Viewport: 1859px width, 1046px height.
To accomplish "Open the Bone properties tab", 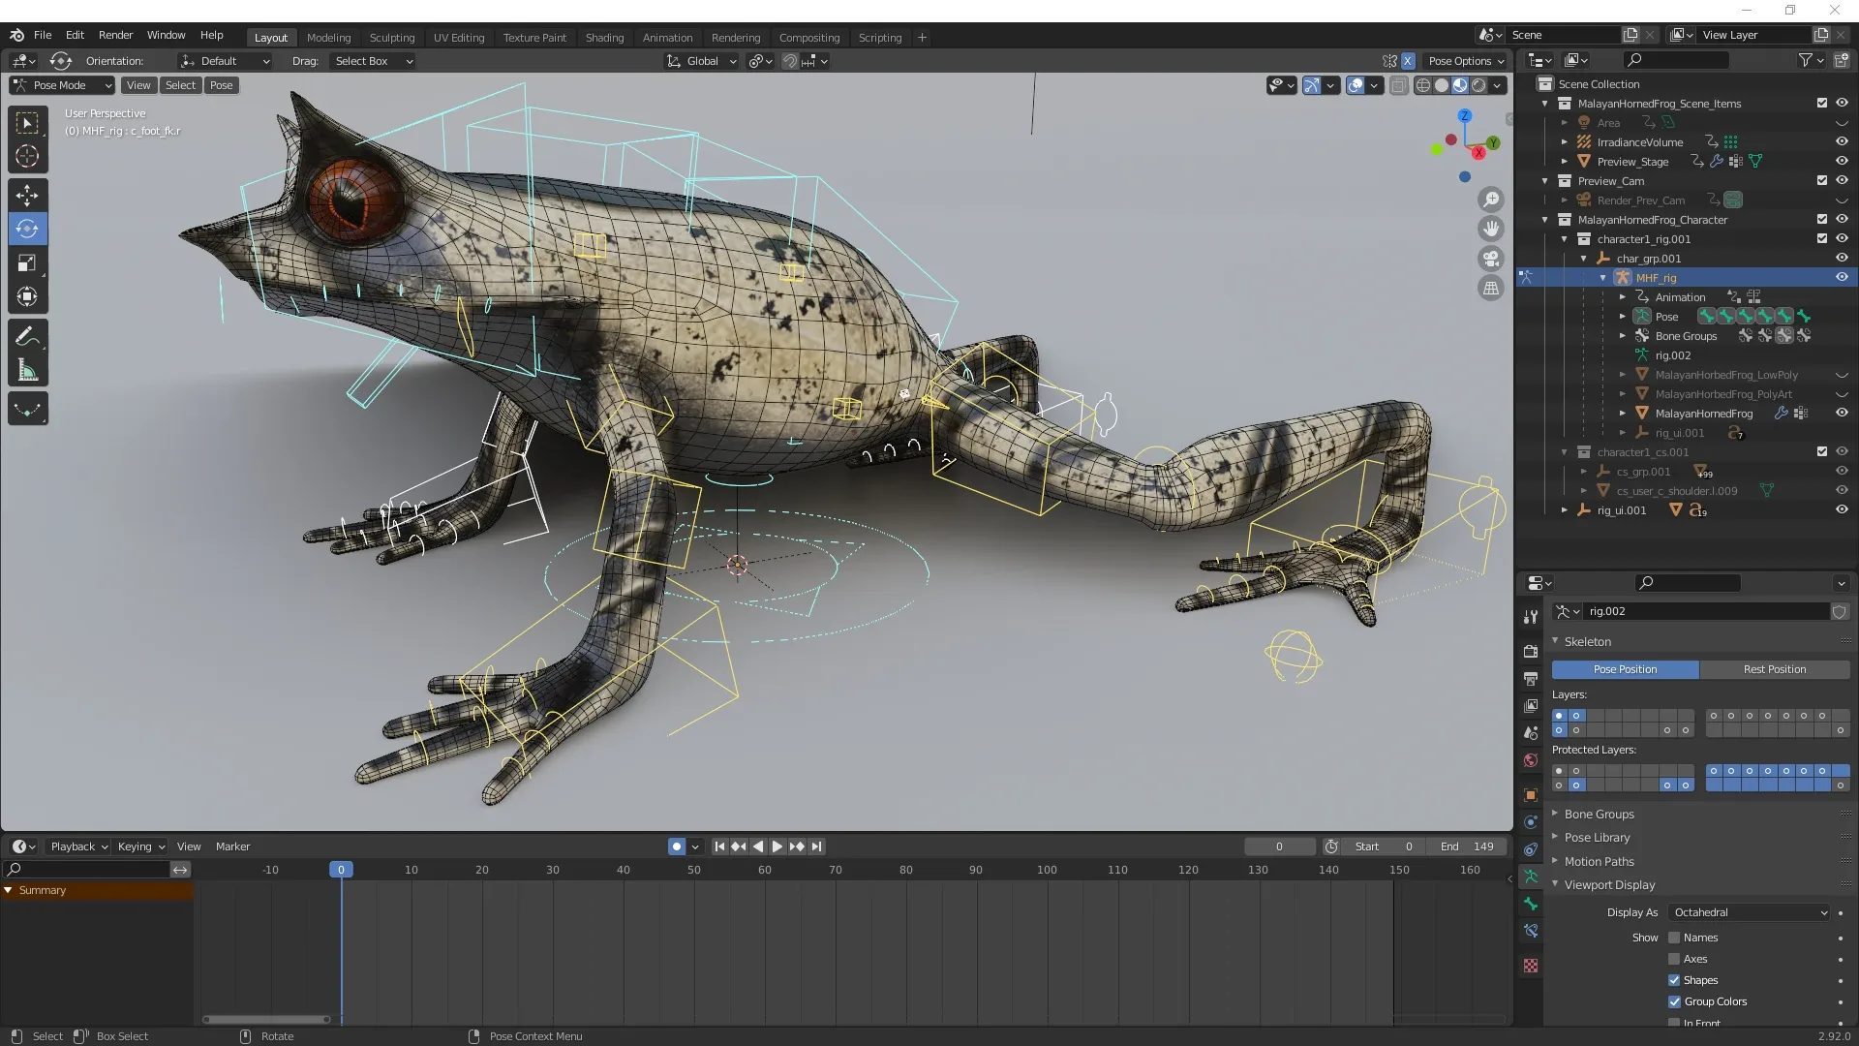I will point(1531,904).
